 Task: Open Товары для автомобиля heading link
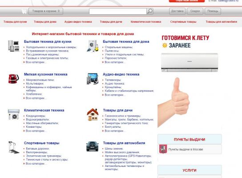pos(124,143)
